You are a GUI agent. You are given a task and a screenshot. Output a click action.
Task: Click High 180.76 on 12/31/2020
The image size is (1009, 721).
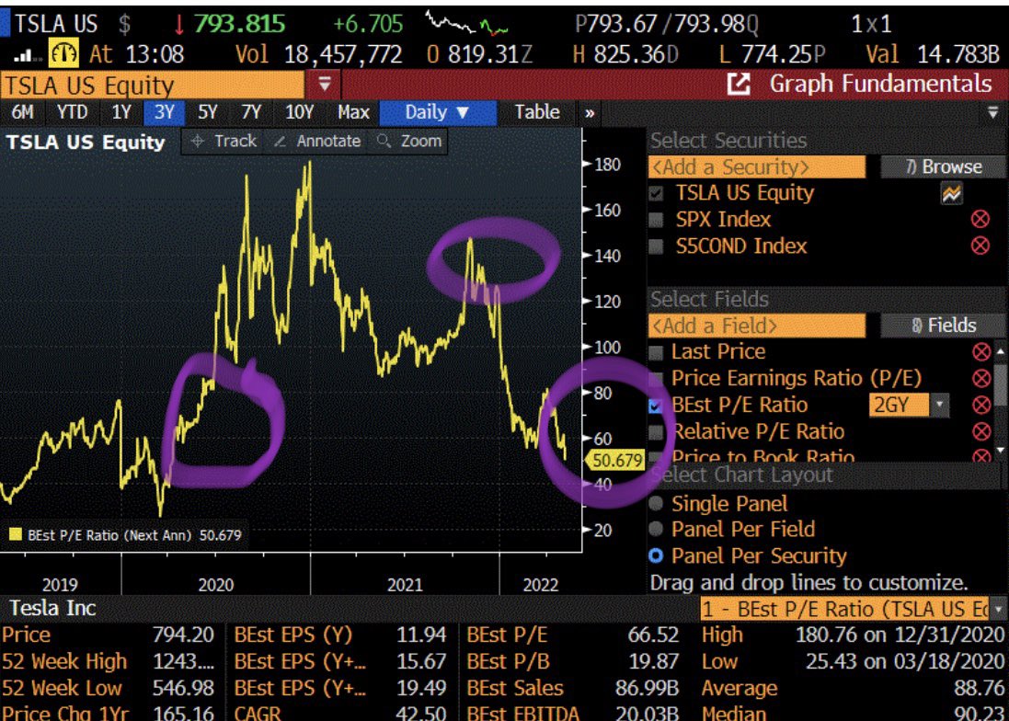pyautogui.click(x=853, y=635)
